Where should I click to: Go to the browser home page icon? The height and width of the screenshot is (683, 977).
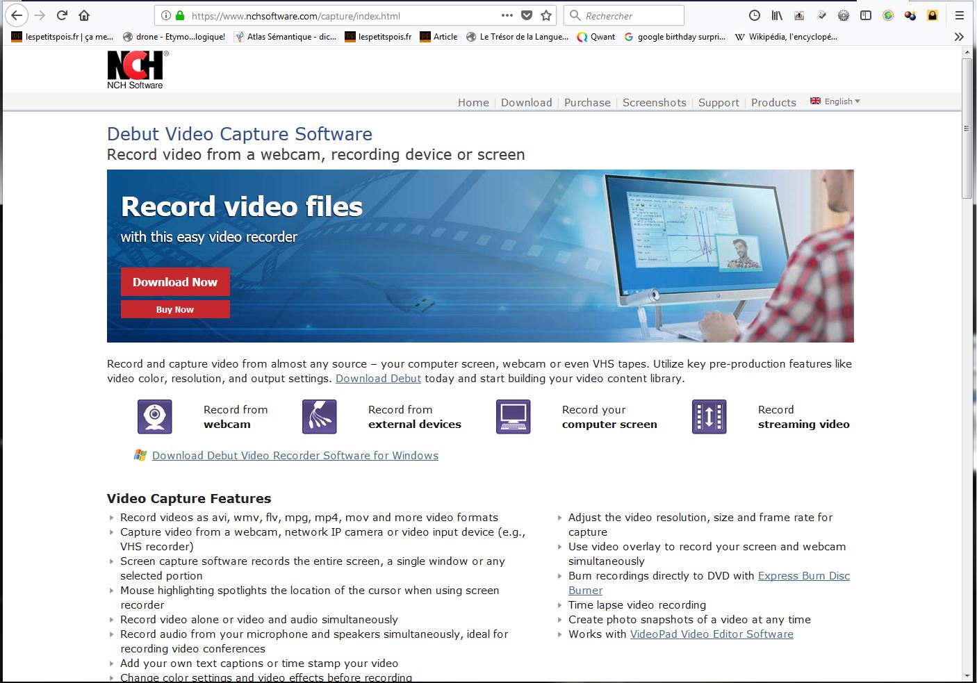pos(84,15)
